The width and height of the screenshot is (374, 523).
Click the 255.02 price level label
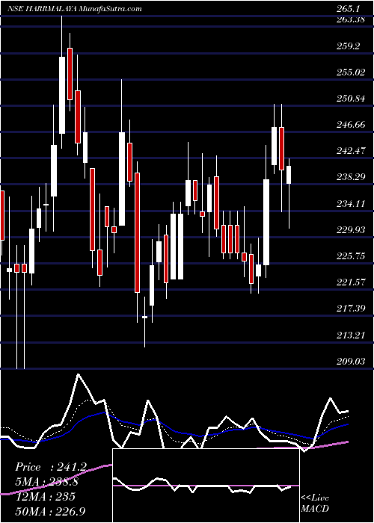point(351,72)
